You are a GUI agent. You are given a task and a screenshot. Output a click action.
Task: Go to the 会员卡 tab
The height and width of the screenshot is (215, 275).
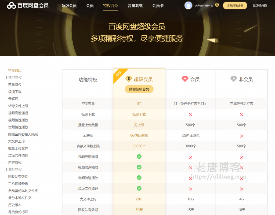pos(158,6)
